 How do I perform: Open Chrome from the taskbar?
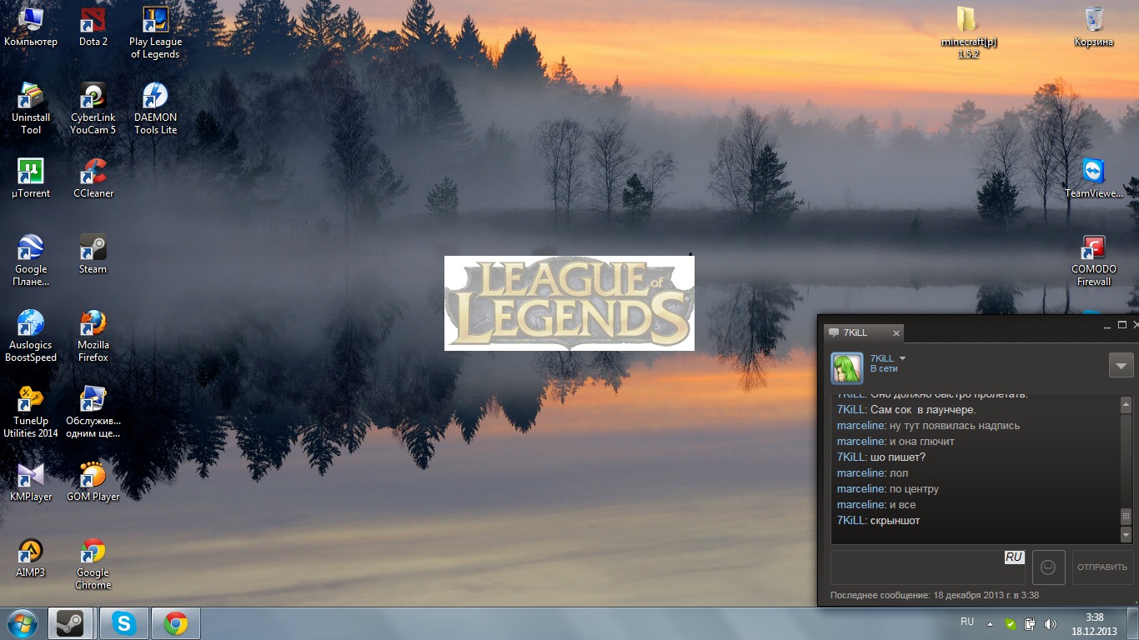175,623
